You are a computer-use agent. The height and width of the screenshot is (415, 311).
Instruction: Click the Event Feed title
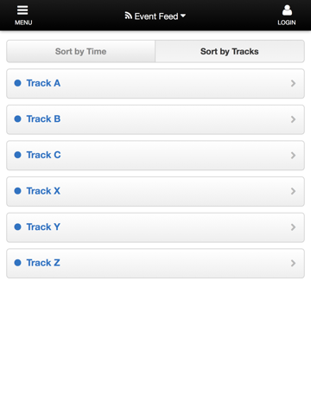click(156, 16)
